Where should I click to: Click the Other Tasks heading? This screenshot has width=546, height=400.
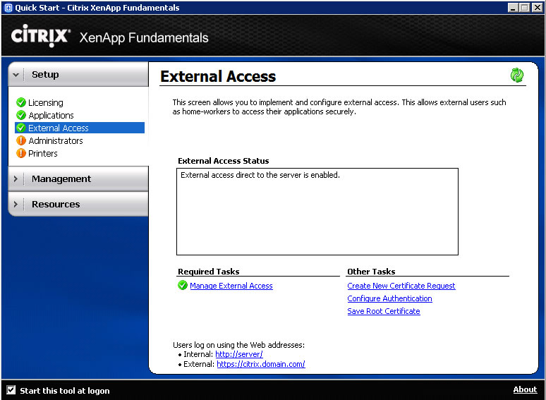click(371, 272)
